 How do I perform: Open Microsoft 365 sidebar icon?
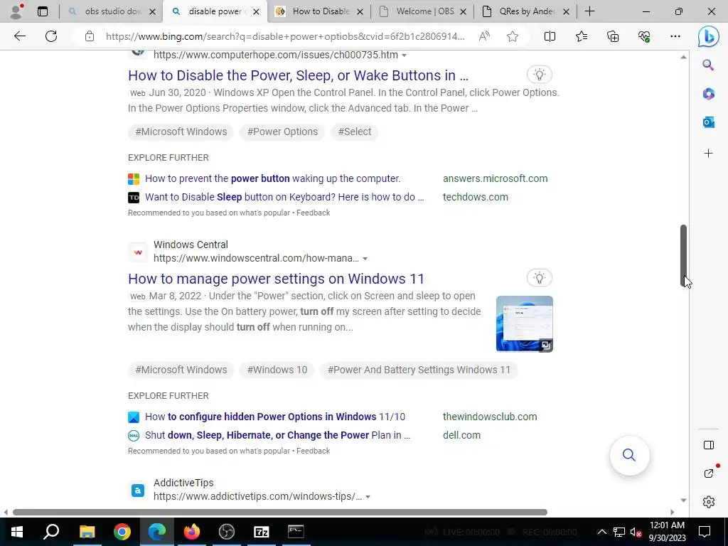709,94
